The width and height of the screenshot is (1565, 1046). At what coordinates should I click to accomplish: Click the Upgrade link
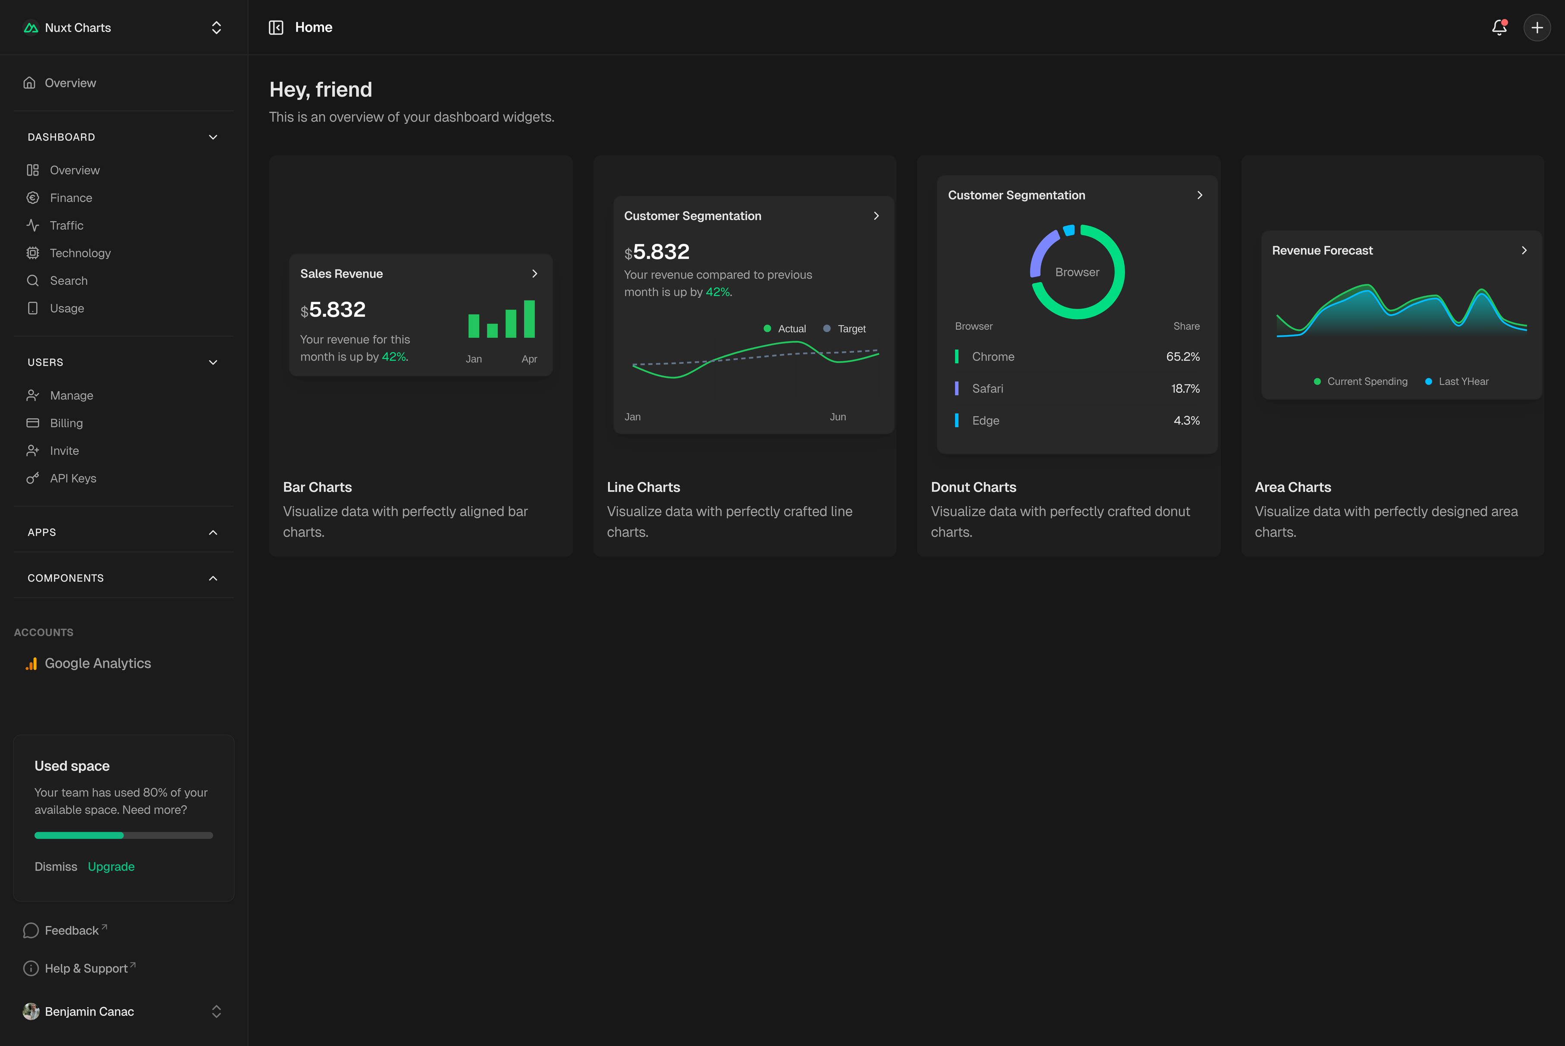tap(111, 866)
